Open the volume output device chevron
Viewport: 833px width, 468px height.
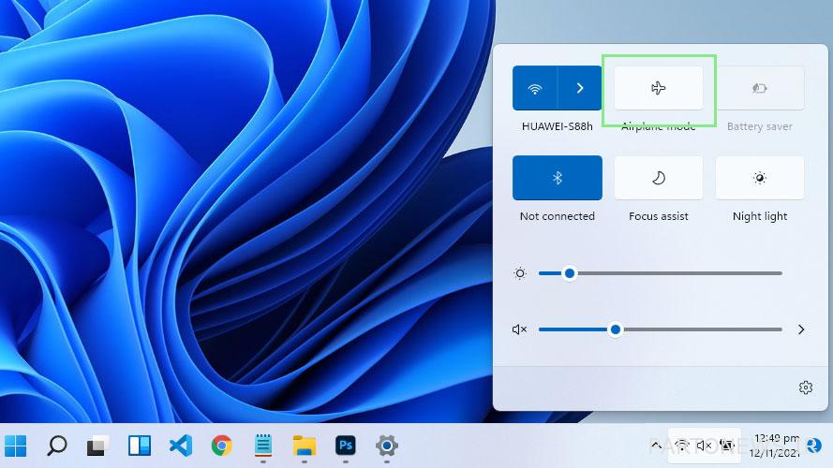(801, 329)
